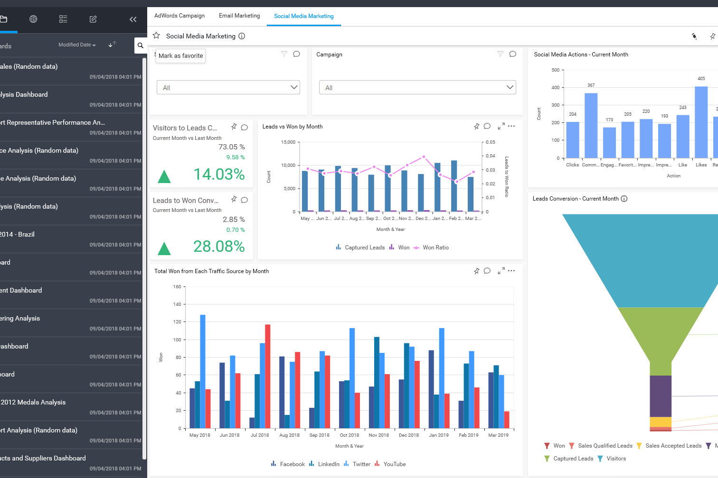Toggle the Won Ratio legend entry
718x478 pixels.
click(x=431, y=248)
